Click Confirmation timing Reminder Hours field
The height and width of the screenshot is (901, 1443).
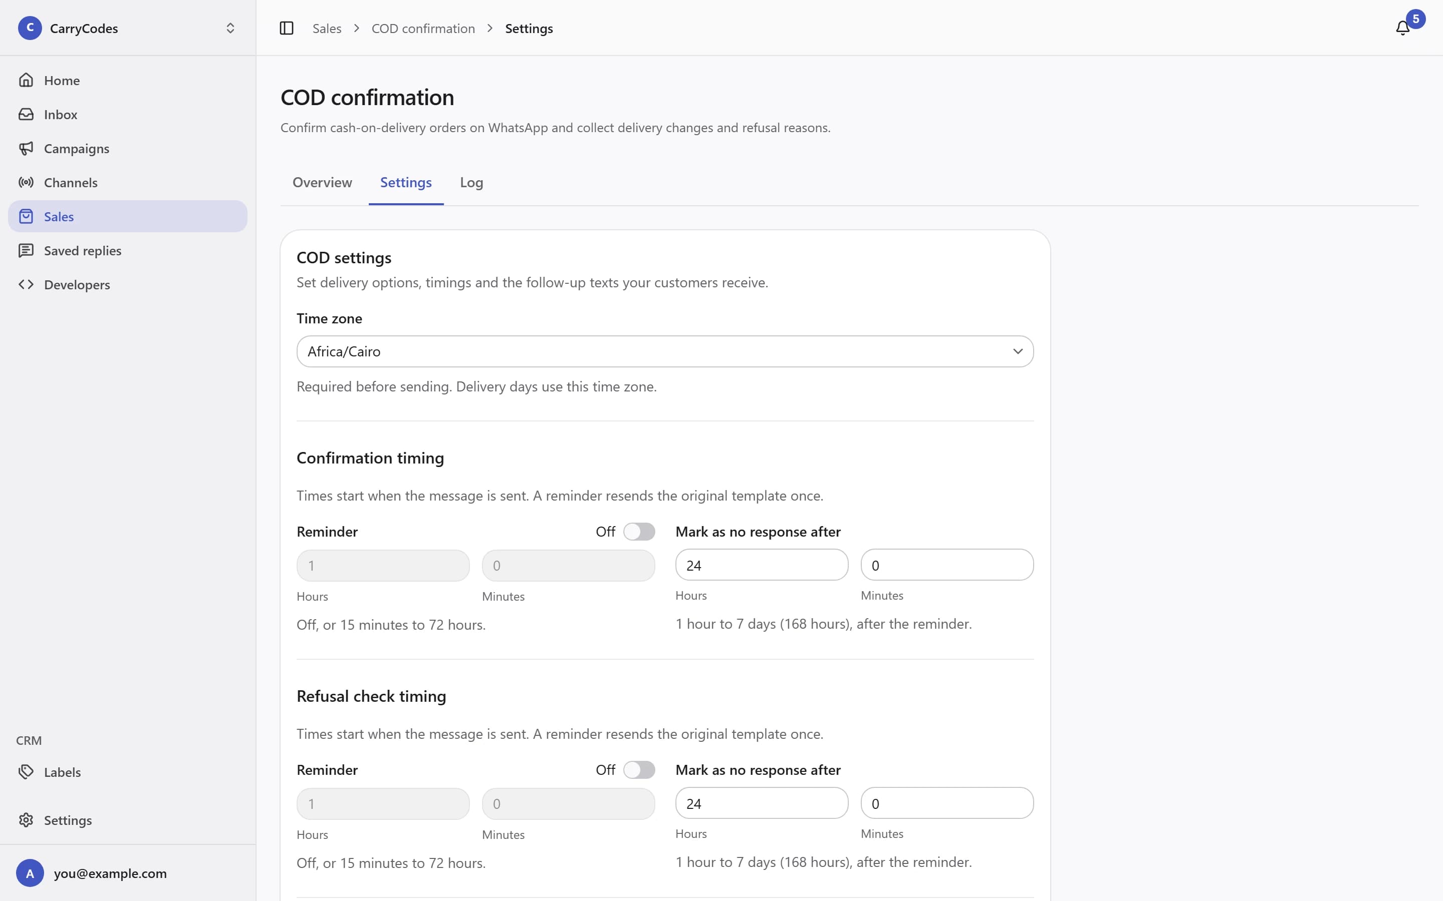383,566
